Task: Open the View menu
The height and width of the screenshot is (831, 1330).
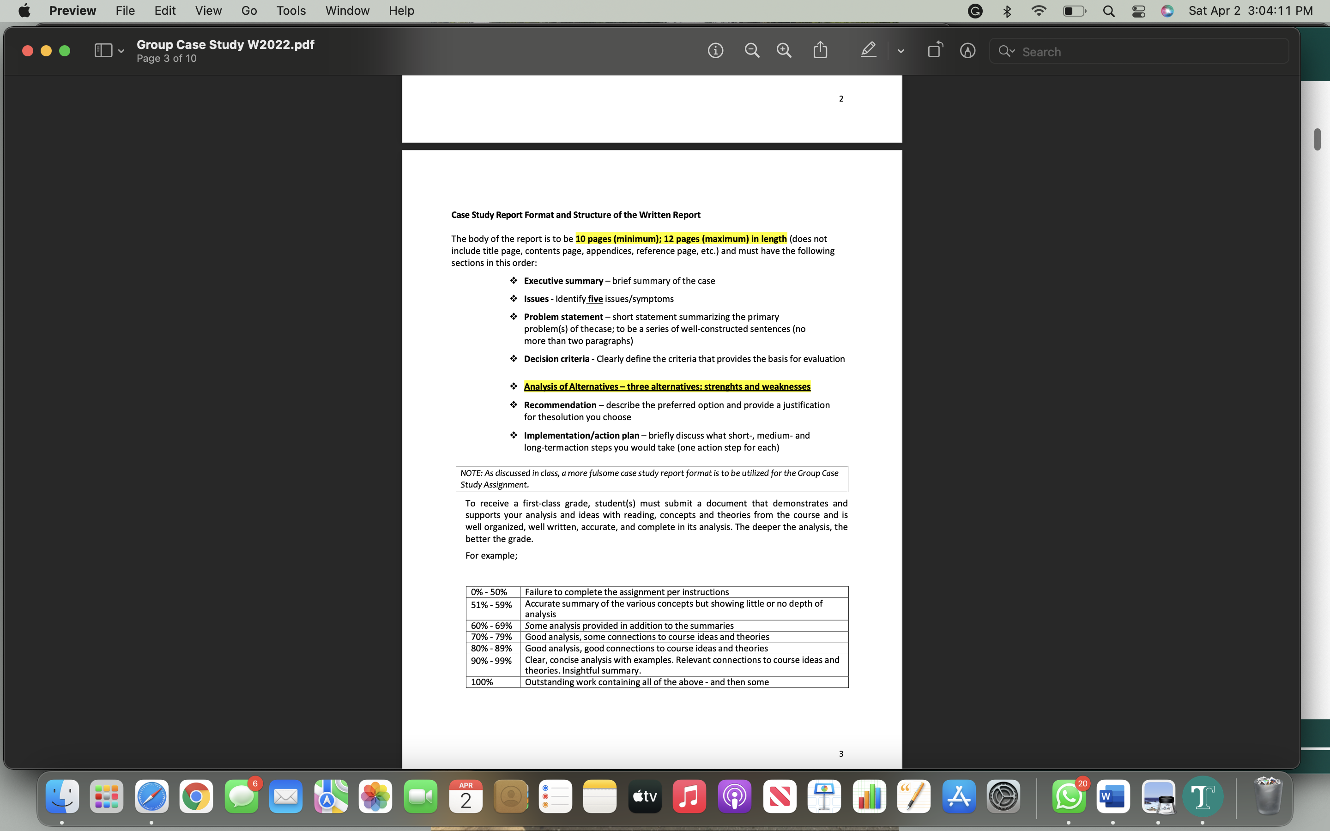Action: point(208,11)
